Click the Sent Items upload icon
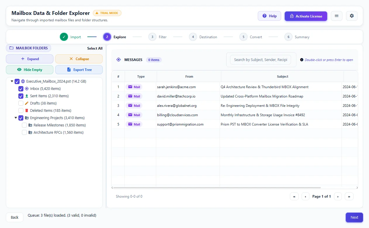 coord(27,96)
